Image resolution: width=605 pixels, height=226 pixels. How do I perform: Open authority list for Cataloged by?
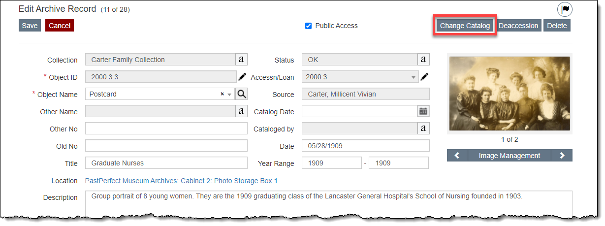tap(423, 129)
